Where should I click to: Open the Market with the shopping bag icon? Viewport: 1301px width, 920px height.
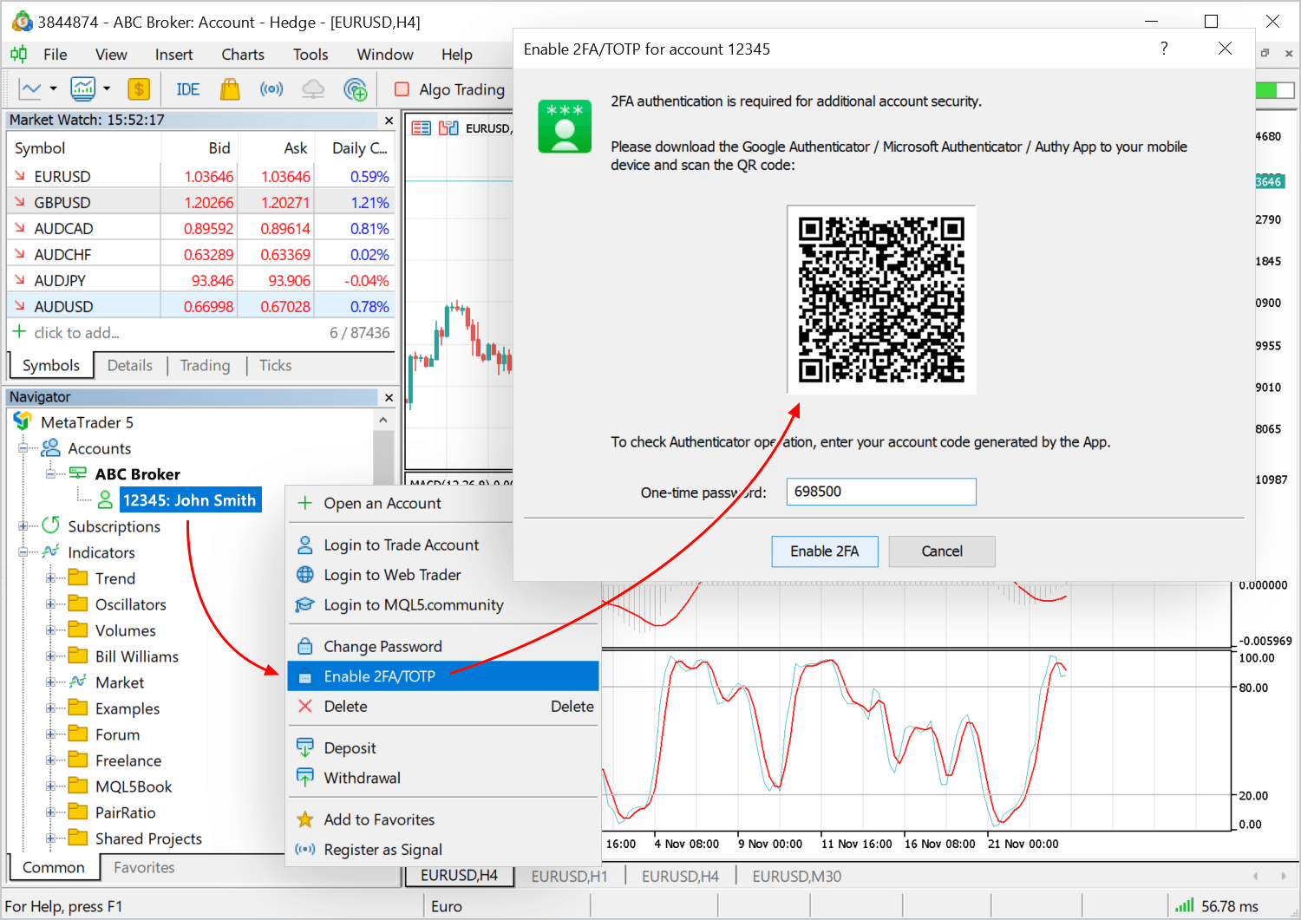click(230, 88)
